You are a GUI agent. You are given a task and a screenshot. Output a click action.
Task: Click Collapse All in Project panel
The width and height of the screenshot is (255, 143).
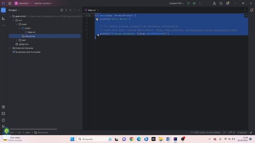[71, 10]
